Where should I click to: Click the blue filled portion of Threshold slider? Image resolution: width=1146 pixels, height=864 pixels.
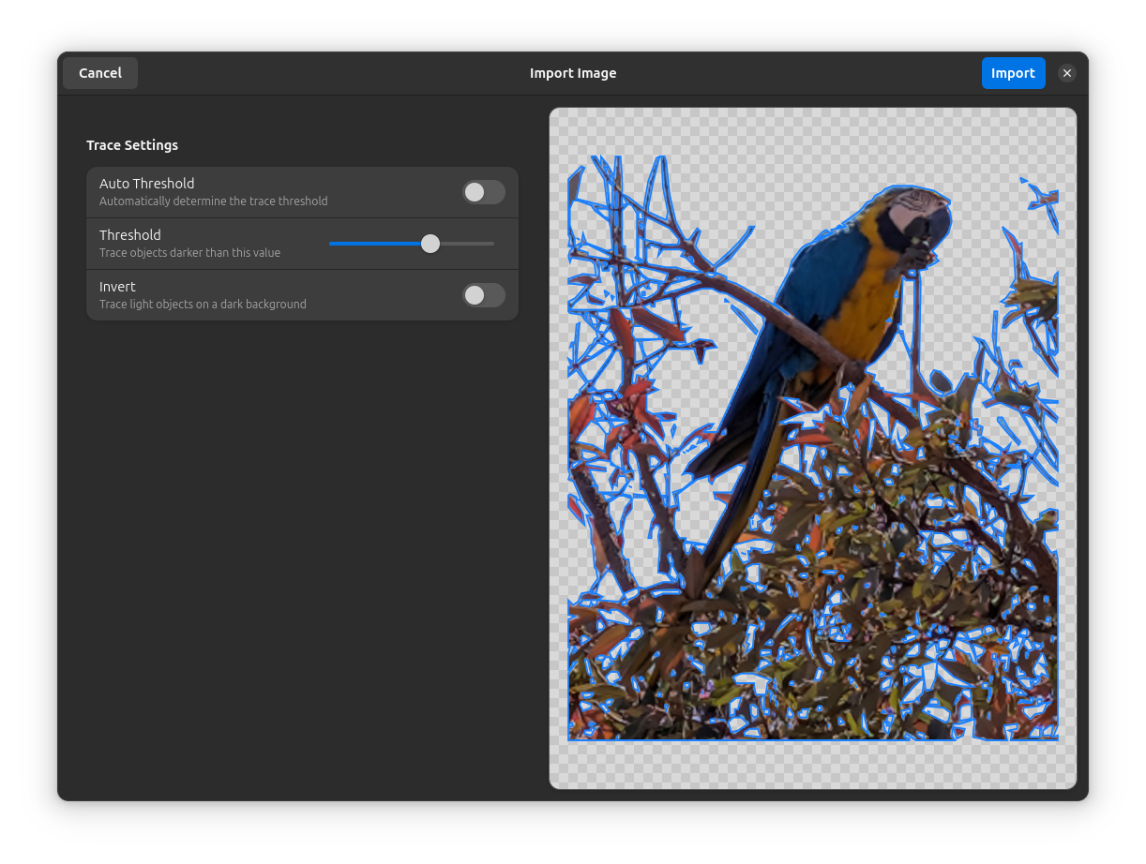click(375, 244)
